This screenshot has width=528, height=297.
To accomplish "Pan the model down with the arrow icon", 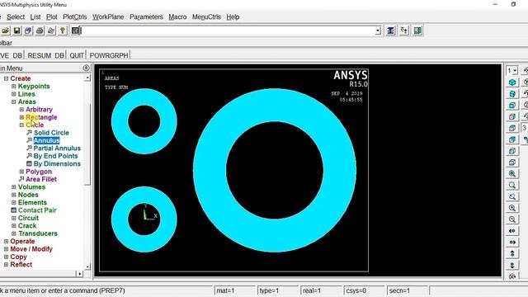I will tap(512, 266).
